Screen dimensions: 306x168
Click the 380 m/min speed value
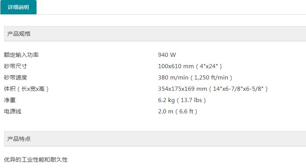coord(173,78)
